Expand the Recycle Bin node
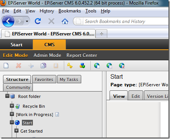 (12, 106)
